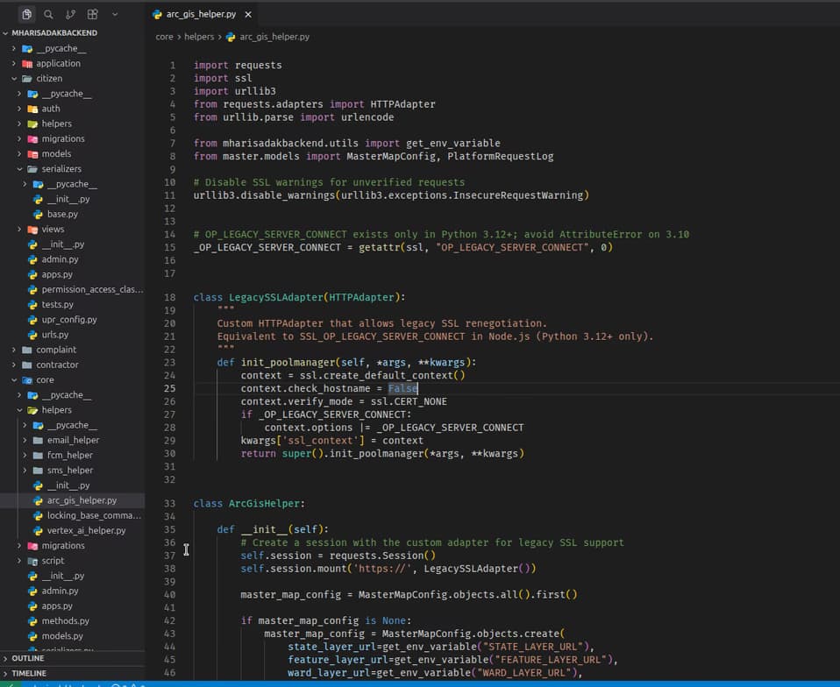Select the Search icon in the activity bar
Image resolution: width=840 pixels, height=687 pixels.
(x=48, y=14)
